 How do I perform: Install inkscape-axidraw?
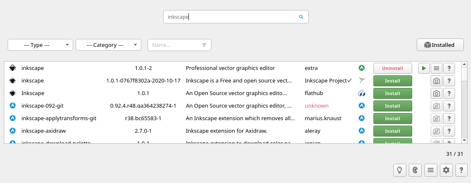[393, 131]
